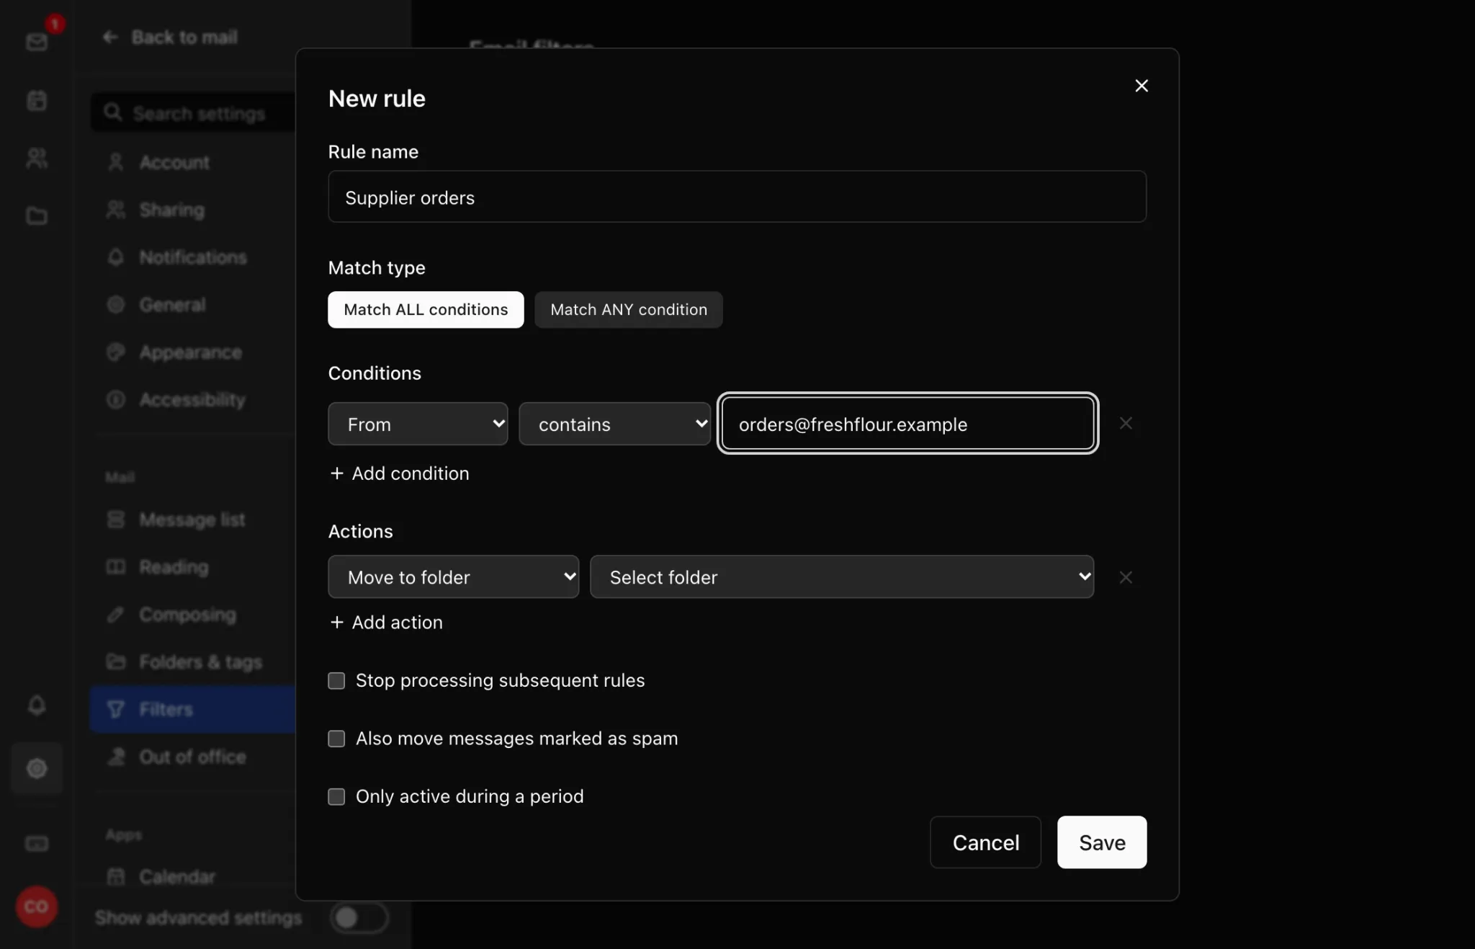The image size is (1475, 949).
Task: Select Match ANY condition
Action: point(629,310)
